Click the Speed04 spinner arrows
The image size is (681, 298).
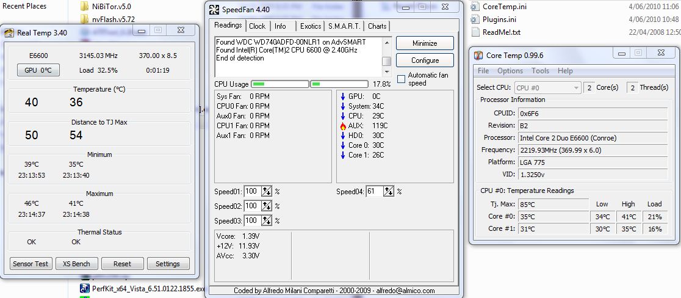[x=389, y=191]
